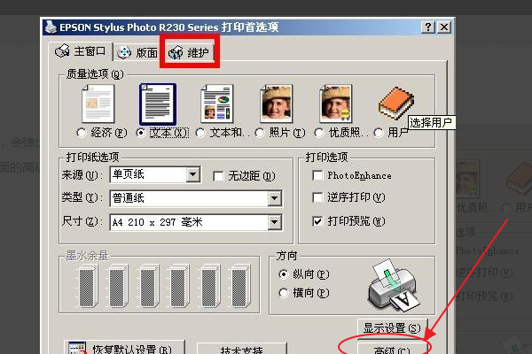Select the 经济(F) radio button
Viewport: 532px width, 354px height.
82,133
